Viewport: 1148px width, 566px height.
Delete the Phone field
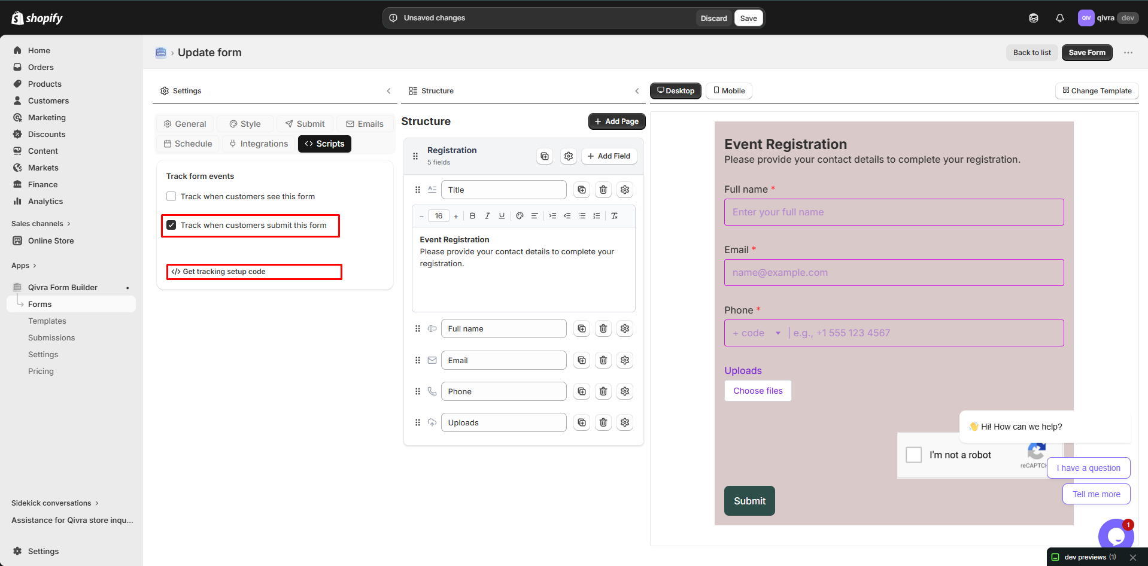[603, 391]
